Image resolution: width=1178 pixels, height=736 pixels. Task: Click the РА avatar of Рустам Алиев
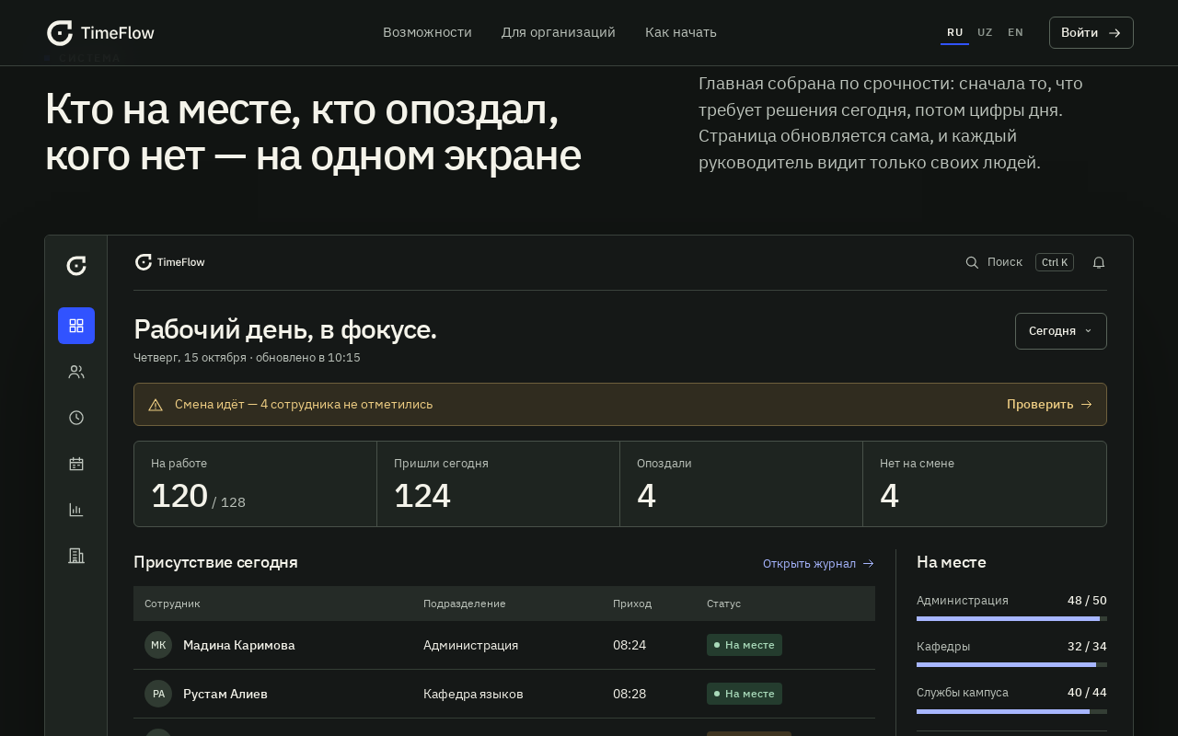pyautogui.click(x=158, y=694)
